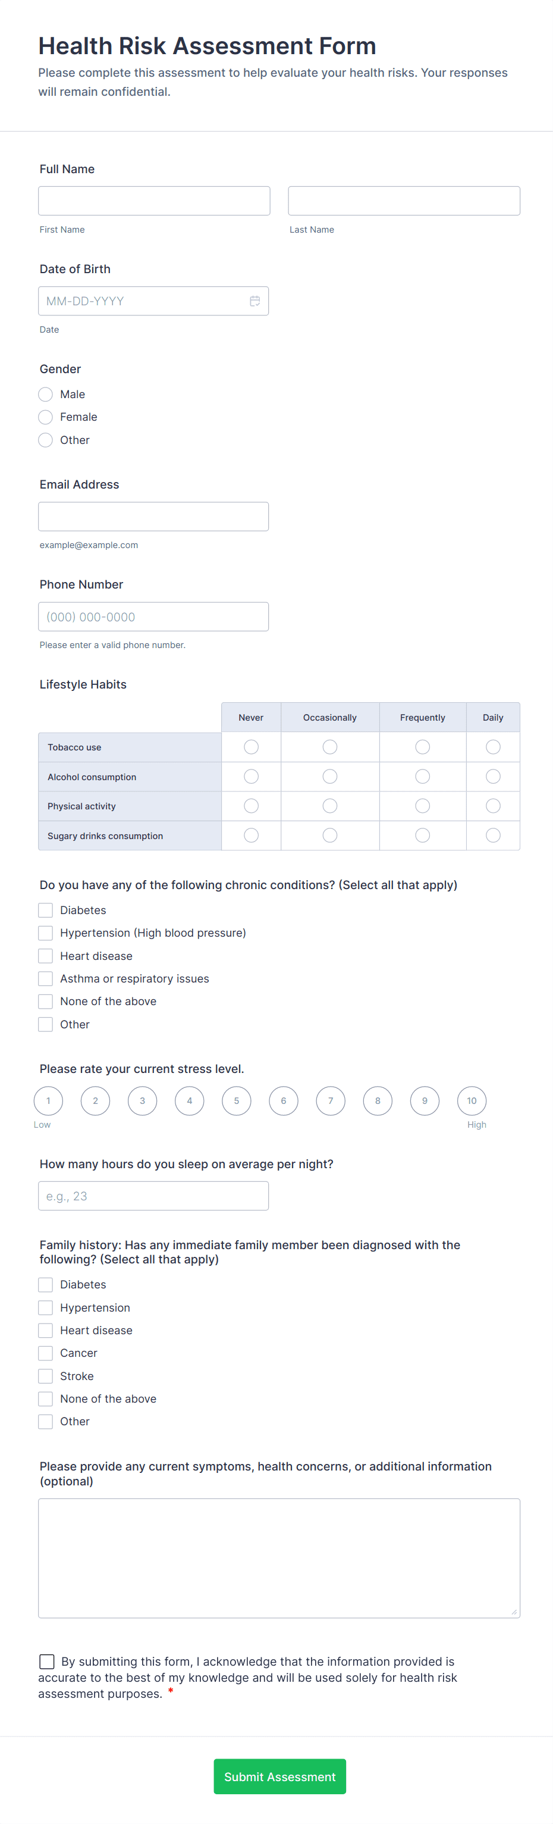The image size is (553, 1824).
Task: Mark Tobacco use as Never
Action: (251, 747)
